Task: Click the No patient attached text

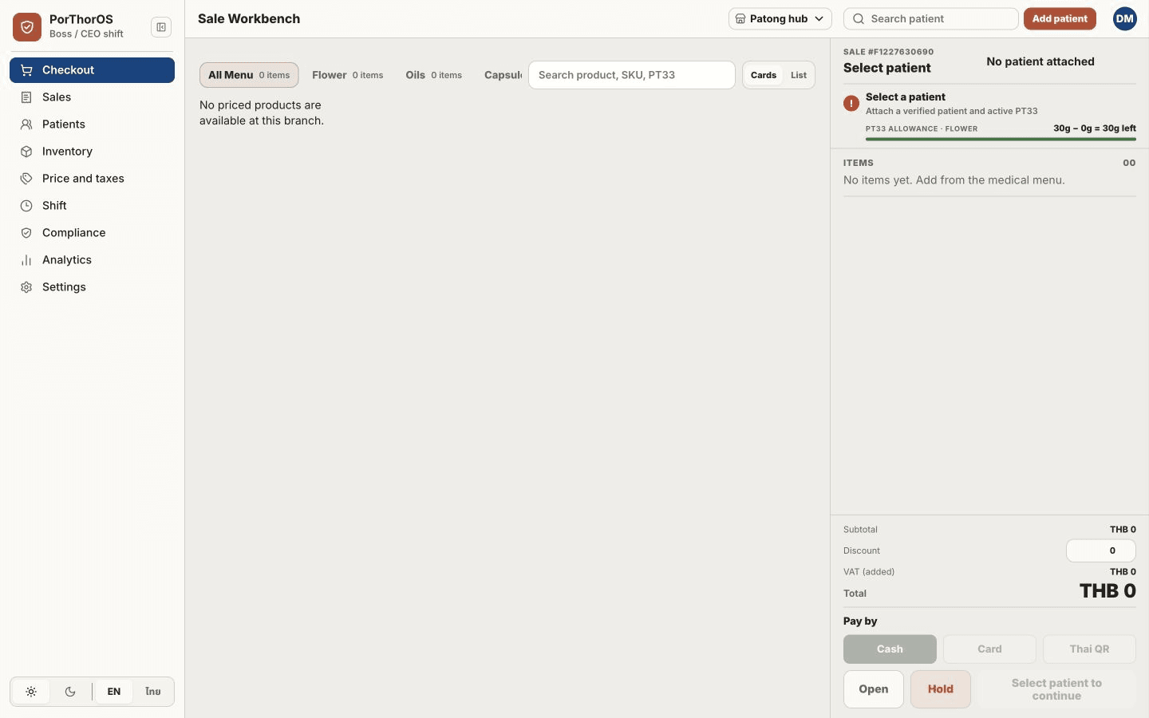Action: 1040,61
